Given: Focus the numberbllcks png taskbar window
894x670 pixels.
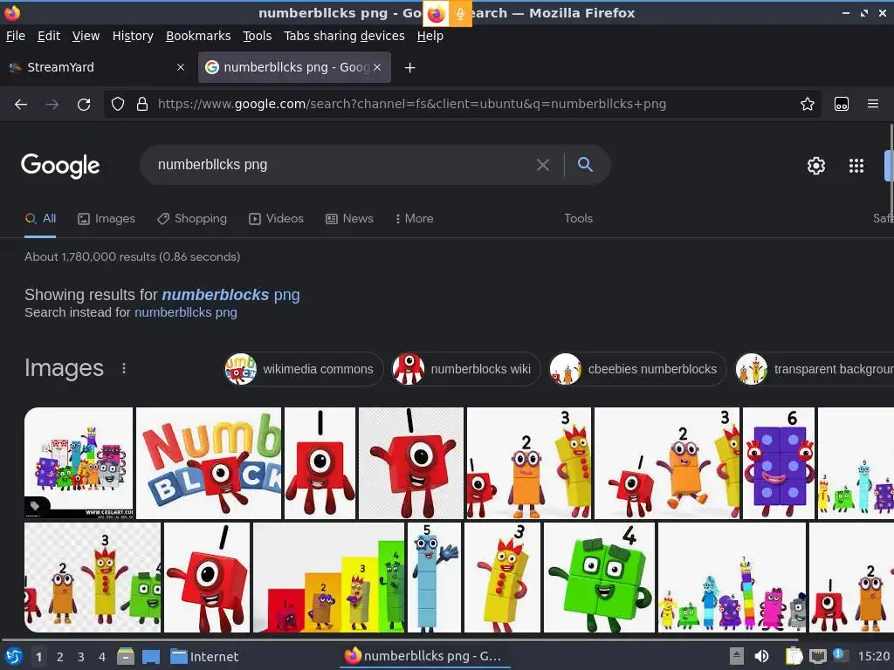Looking at the screenshot, I should coord(423,656).
